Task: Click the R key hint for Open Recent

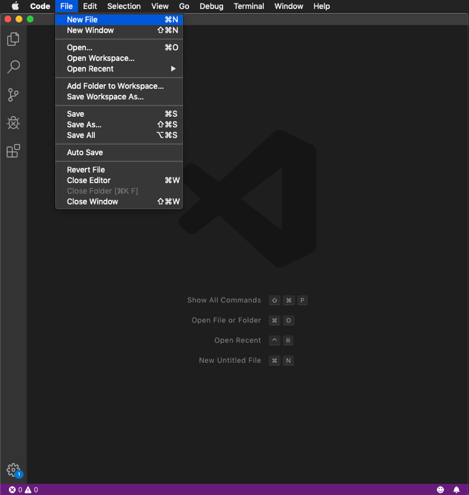Action: pos(288,341)
